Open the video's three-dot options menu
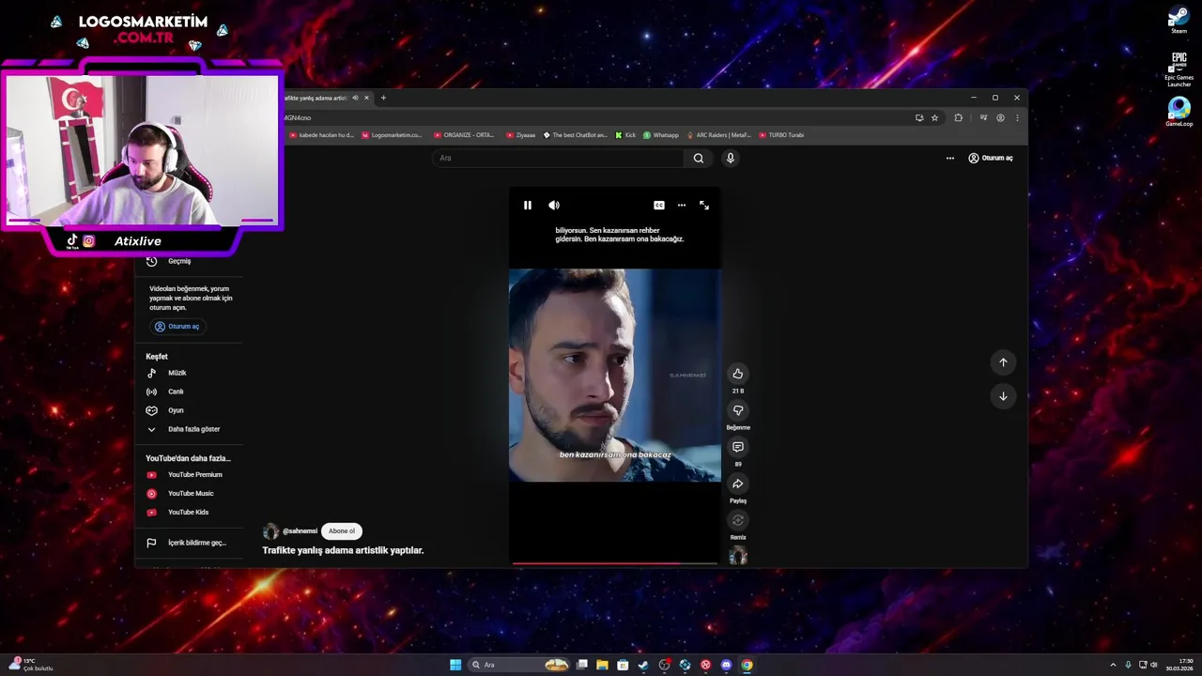 [682, 205]
